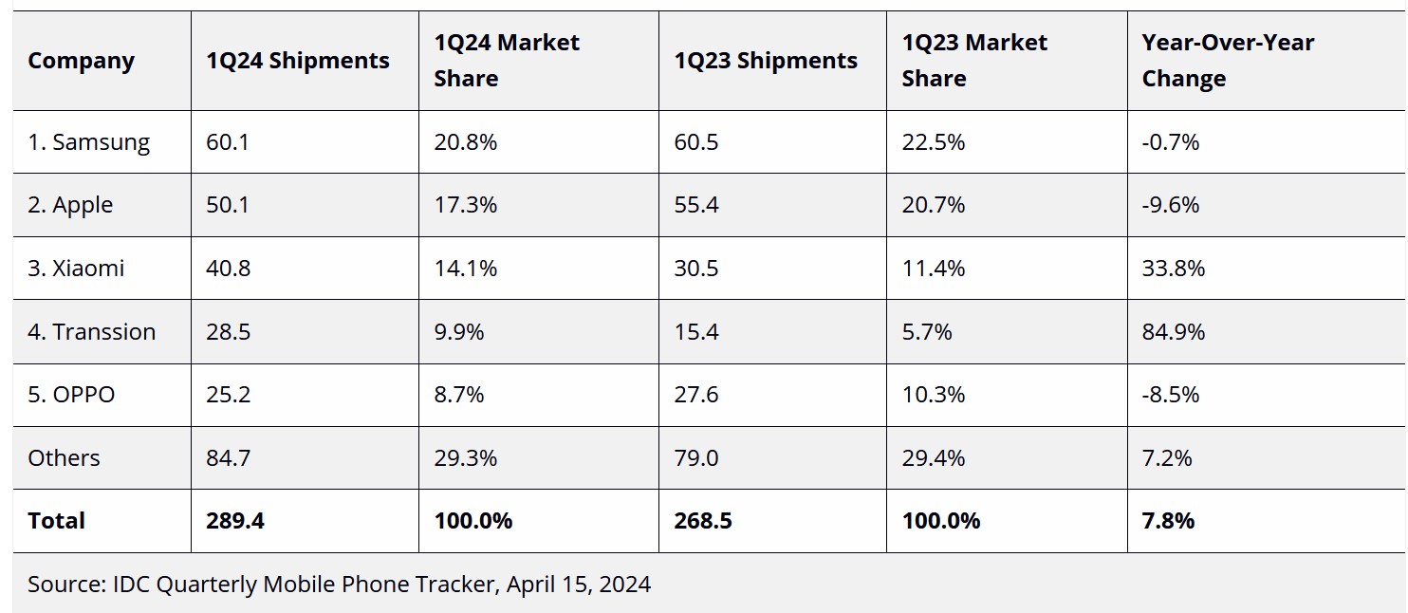Click the 1Q24 Shipments column header
The width and height of the screenshot is (1408, 613).
click(x=298, y=61)
